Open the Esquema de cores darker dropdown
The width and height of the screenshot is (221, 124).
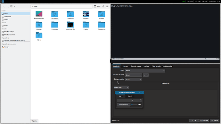pos(134,75)
